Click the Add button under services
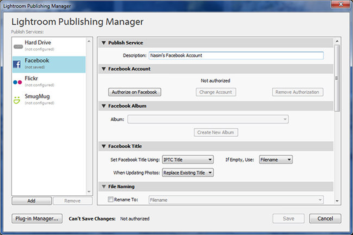The height and width of the screenshot is (235, 353). coord(31,201)
